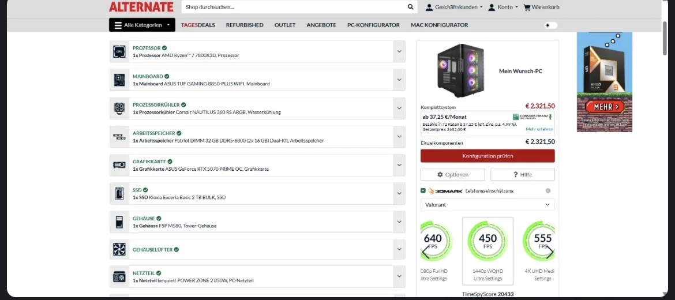Click the Arbeitsspeicher RAM icon
The width and height of the screenshot is (675, 300).
point(119,137)
